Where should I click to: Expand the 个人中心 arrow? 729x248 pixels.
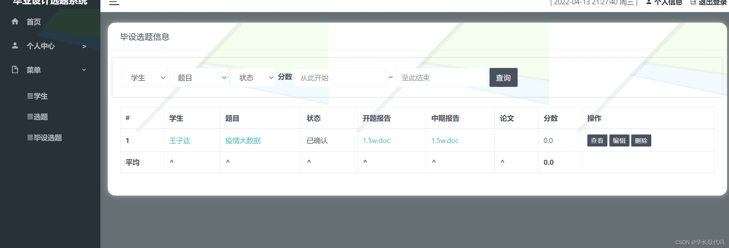84,46
